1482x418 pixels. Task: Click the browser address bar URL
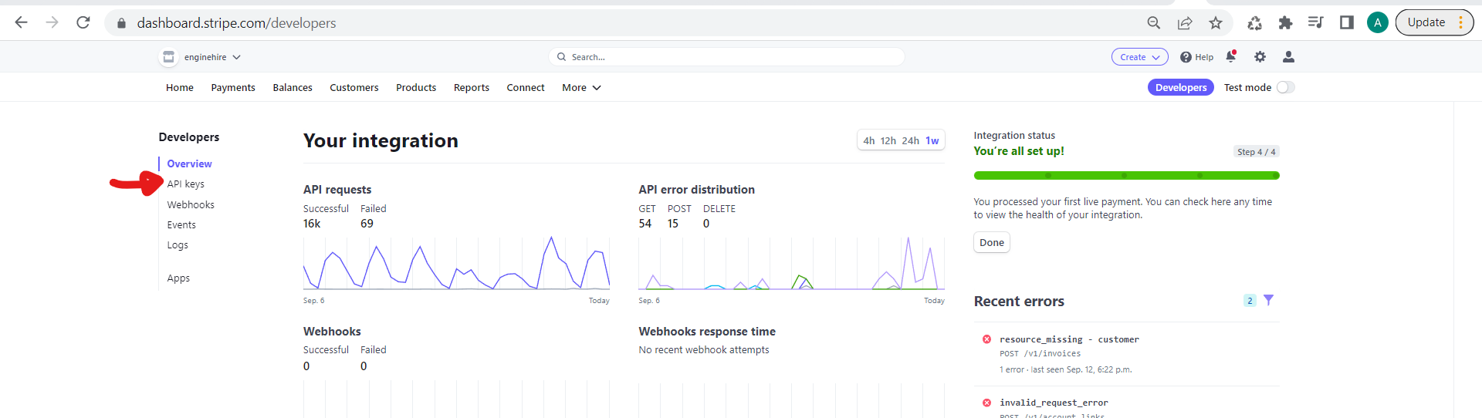point(236,23)
